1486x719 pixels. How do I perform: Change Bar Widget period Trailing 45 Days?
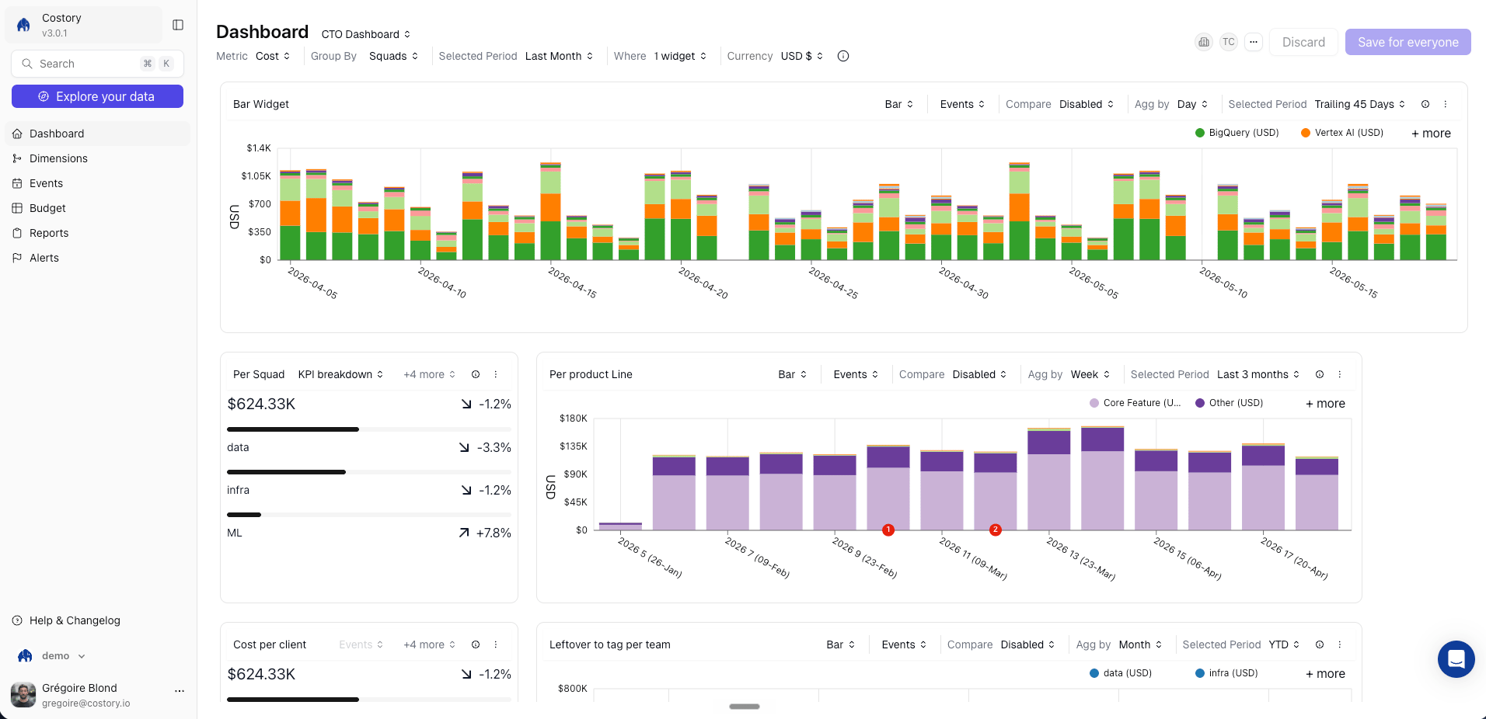click(x=1360, y=104)
